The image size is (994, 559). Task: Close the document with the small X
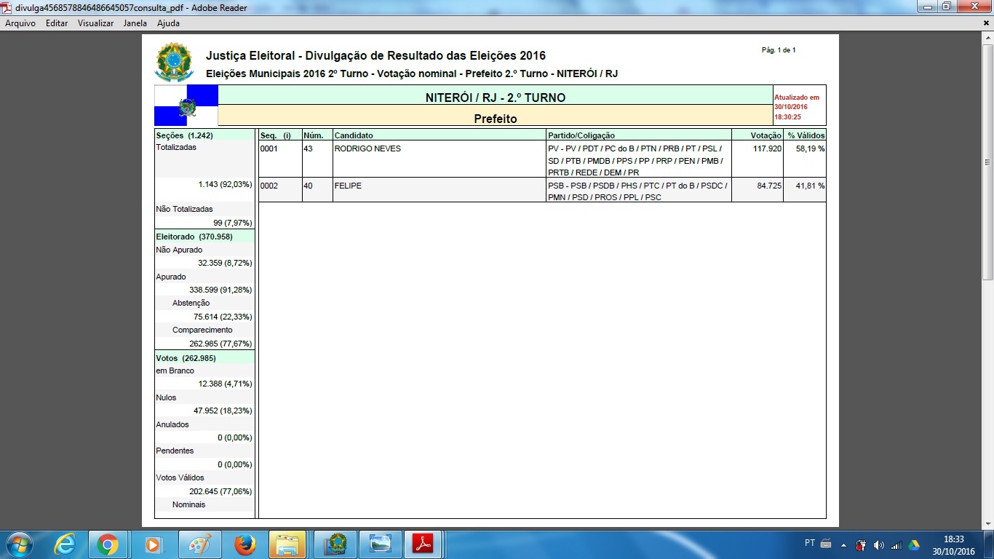click(986, 23)
